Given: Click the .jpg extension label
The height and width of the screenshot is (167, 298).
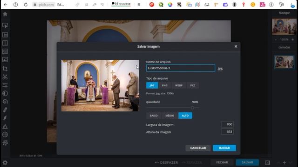Looking at the screenshot, I should pyautogui.click(x=220, y=68).
